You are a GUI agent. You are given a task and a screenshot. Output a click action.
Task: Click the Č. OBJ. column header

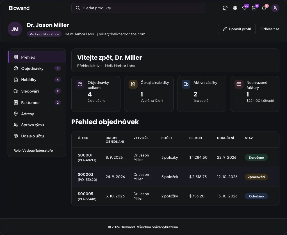pyautogui.click(x=83, y=138)
